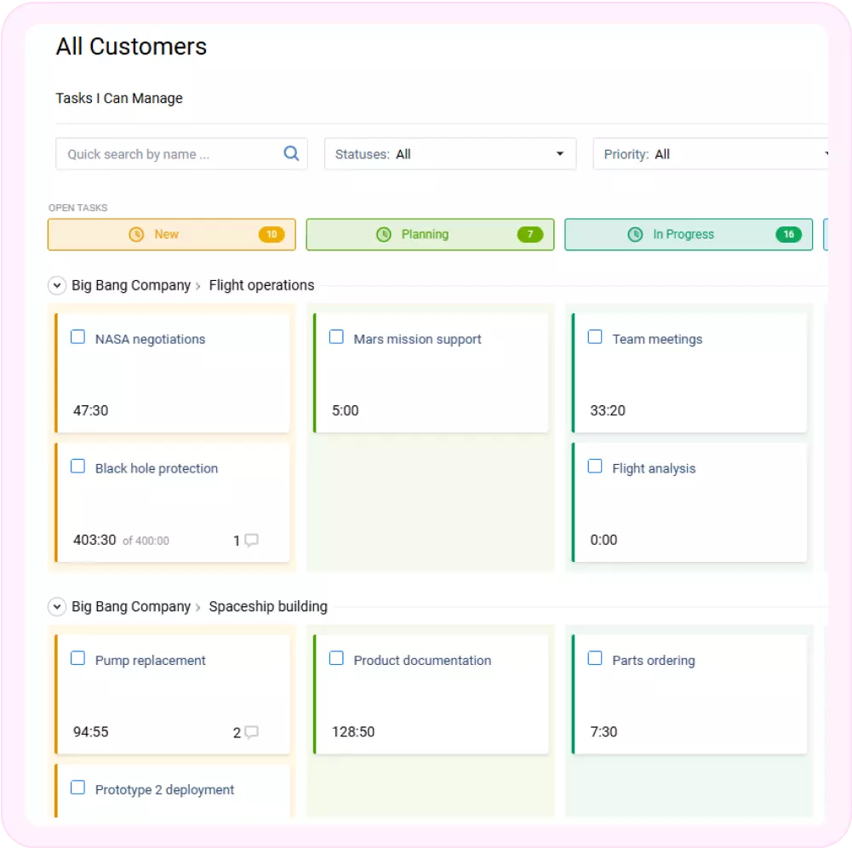
Task: Collapse the Flight operations group
Action: (57, 286)
